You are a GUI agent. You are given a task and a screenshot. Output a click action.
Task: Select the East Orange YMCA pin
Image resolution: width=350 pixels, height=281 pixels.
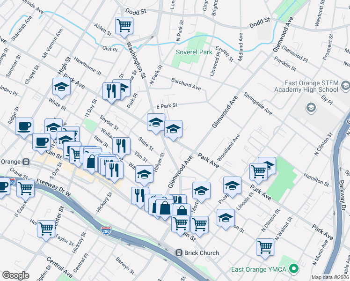click(x=294, y=269)
